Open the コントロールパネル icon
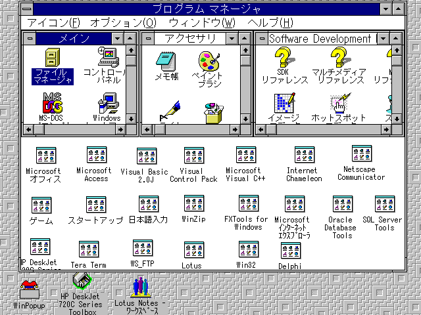Screen dimensions: 421x315 pos(105,60)
